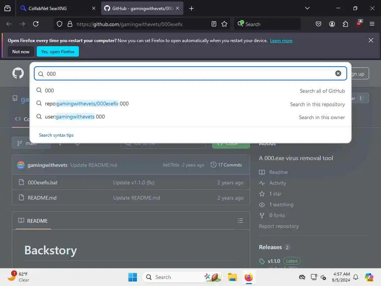Click the Firefox toolbar Search box

pyautogui.click(x=267, y=24)
